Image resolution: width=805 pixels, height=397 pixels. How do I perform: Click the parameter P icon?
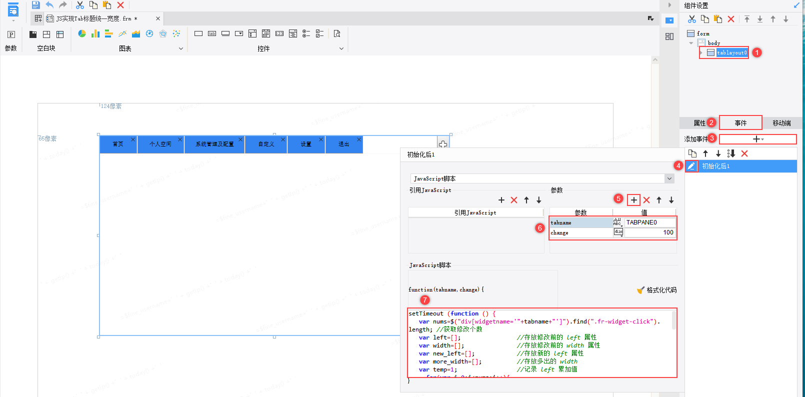coord(11,34)
